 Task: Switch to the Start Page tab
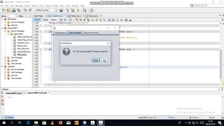tap(38, 16)
